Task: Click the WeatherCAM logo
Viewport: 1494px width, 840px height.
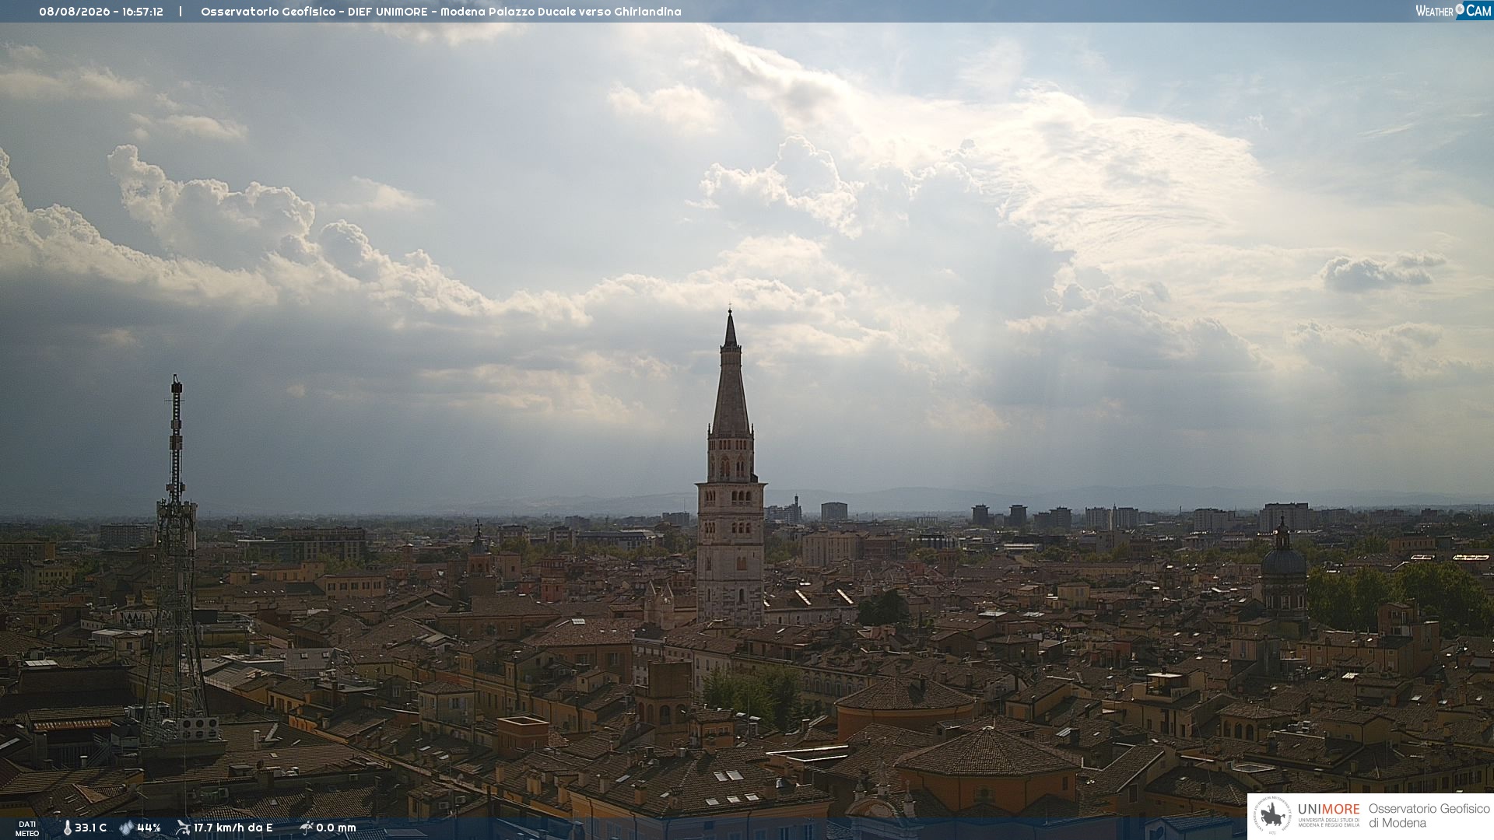Action: click(1453, 11)
